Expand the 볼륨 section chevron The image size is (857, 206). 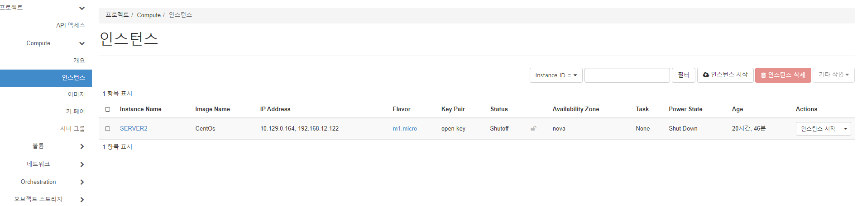[82, 146]
